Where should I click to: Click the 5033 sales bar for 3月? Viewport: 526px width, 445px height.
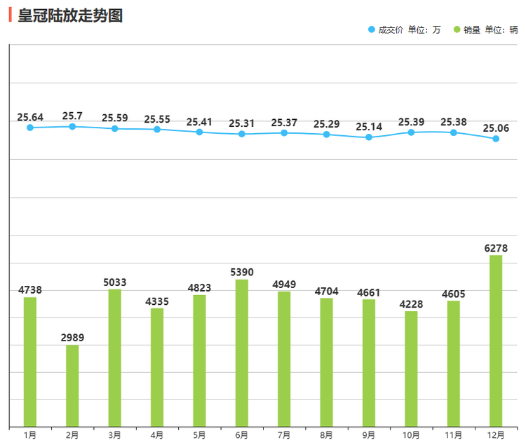(x=115, y=357)
